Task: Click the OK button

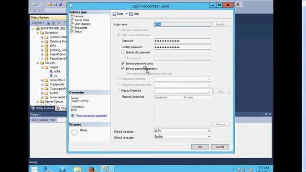Action: [200, 147]
